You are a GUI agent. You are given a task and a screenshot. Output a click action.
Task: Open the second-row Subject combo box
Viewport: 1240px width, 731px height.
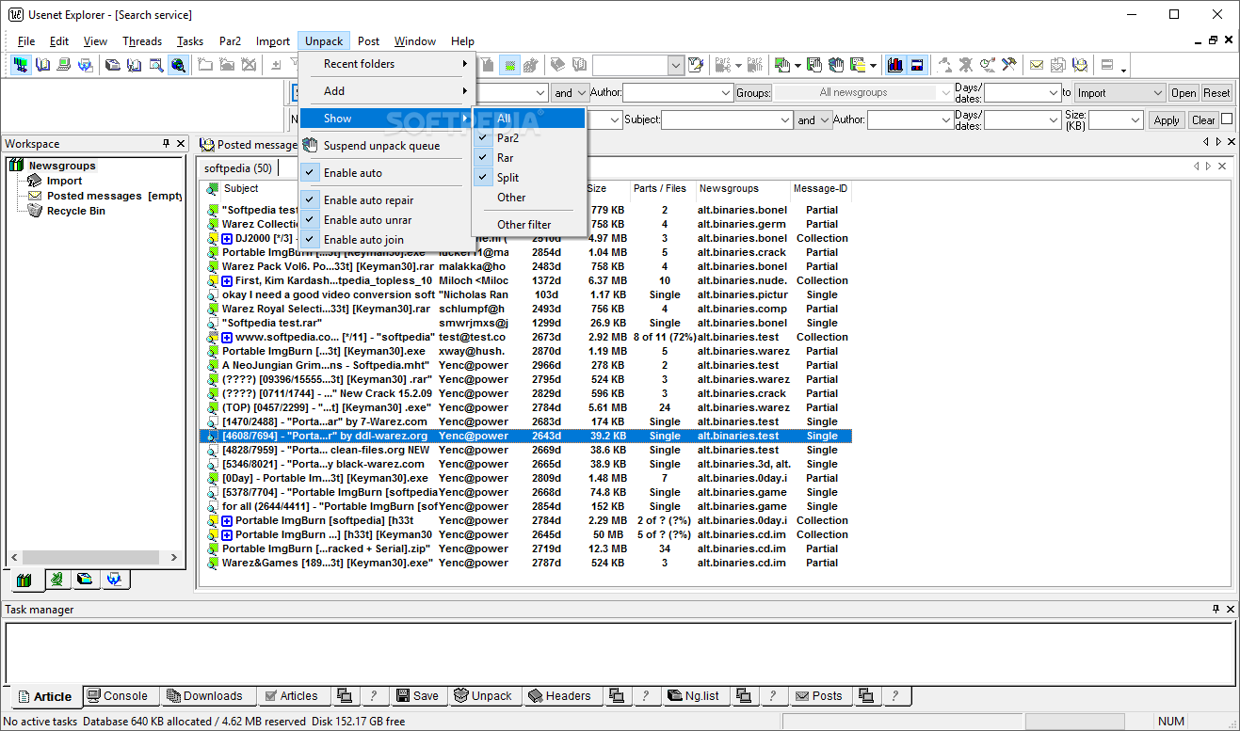click(x=785, y=120)
